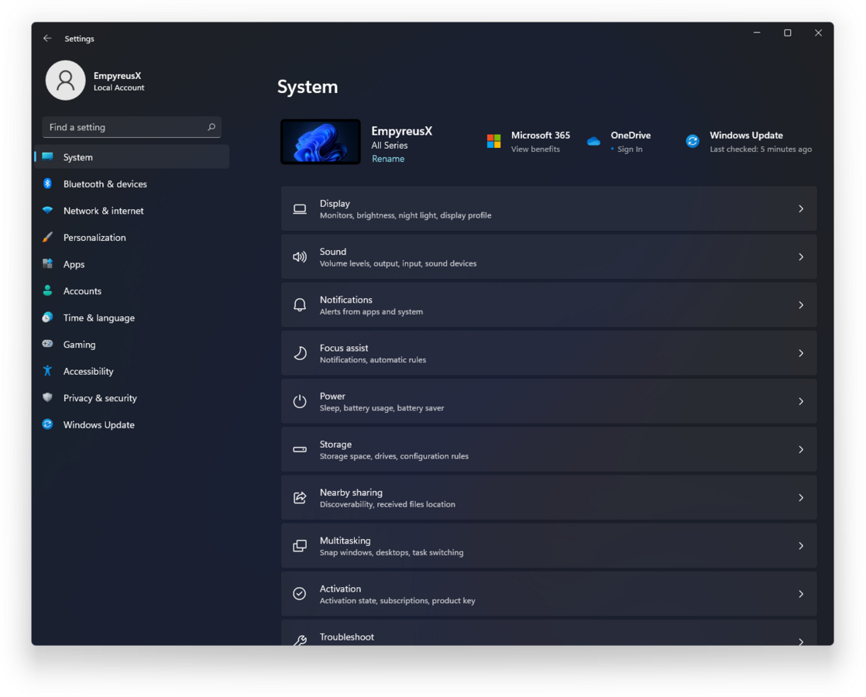The width and height of the screenshot is (866, 697).
Task: Select the Bluetooth & devices icon
Action: click(47, 184)
